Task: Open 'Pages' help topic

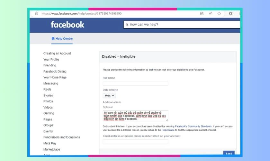Action: [x=48, y=119]
